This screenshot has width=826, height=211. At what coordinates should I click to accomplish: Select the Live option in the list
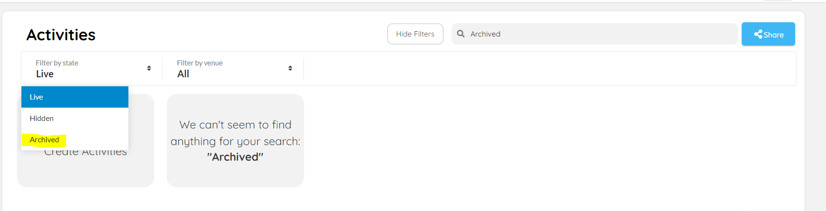75,97
